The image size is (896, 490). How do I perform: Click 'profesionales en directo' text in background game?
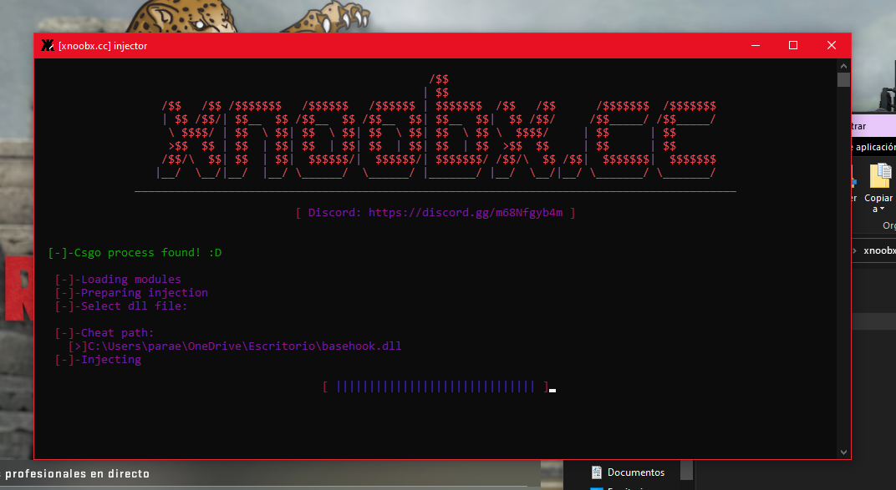coord(77,473)
